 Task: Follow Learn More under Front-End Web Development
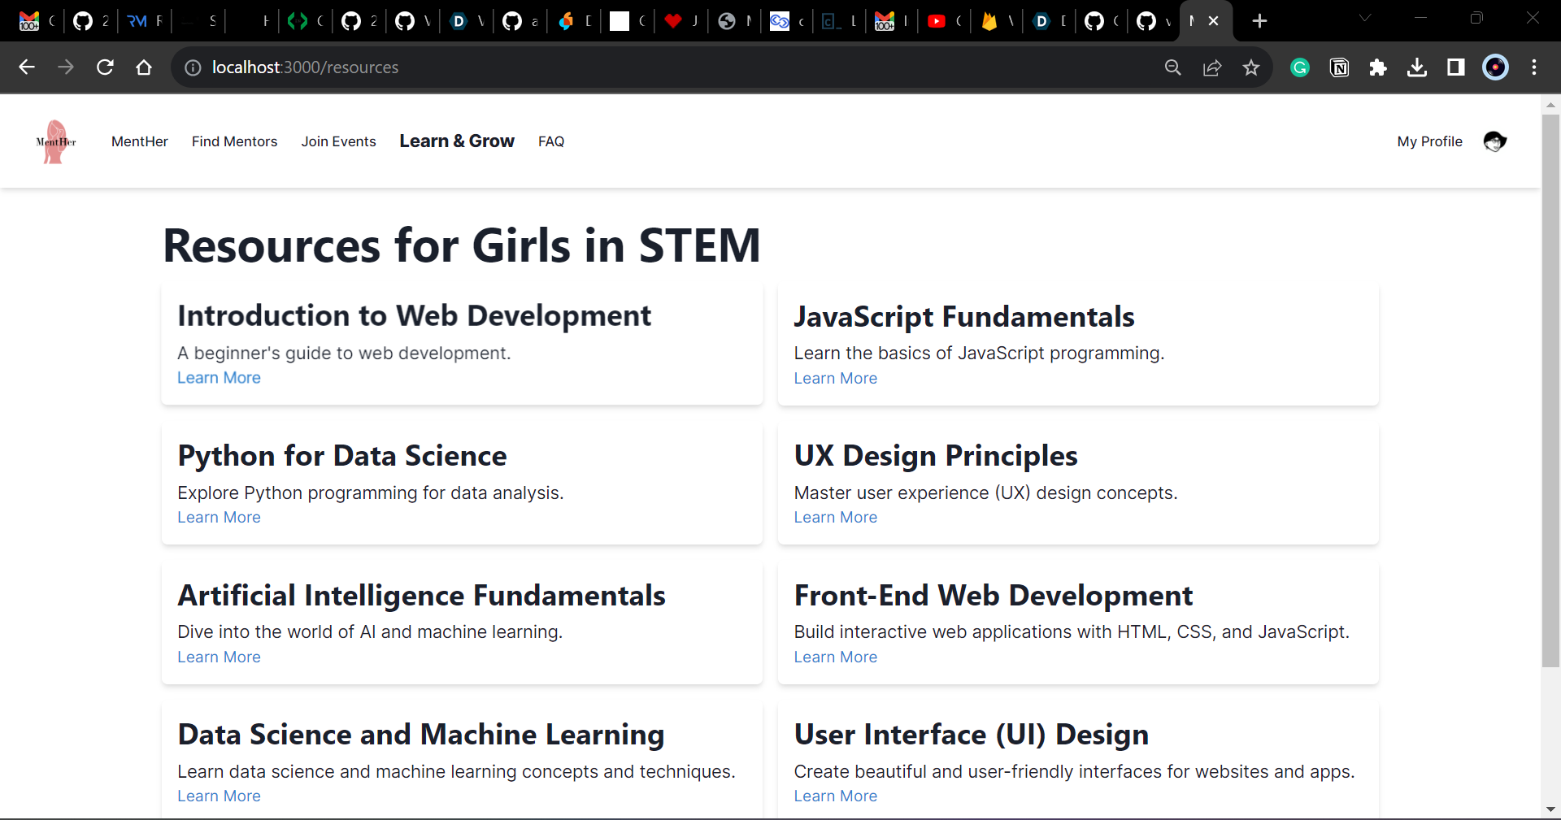pos(836,657)
